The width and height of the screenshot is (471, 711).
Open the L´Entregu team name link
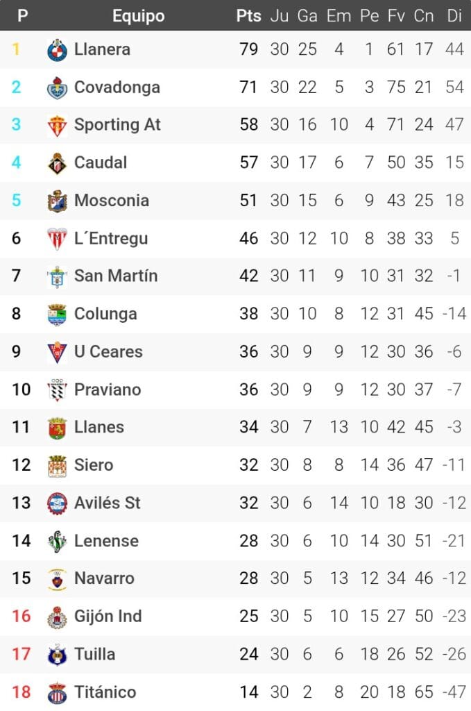(111, 239)
